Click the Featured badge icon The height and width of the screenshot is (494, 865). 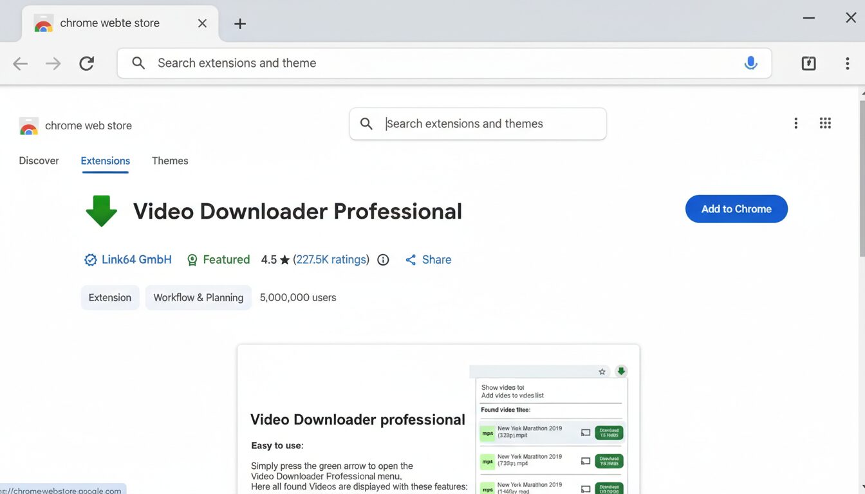(x=192, y=260)
